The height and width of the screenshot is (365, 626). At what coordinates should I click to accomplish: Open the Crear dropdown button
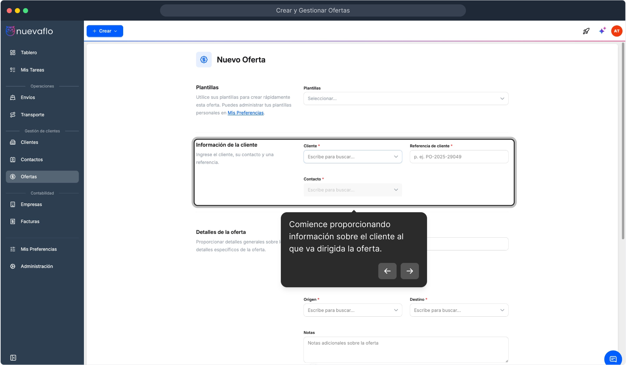point(105,31)
